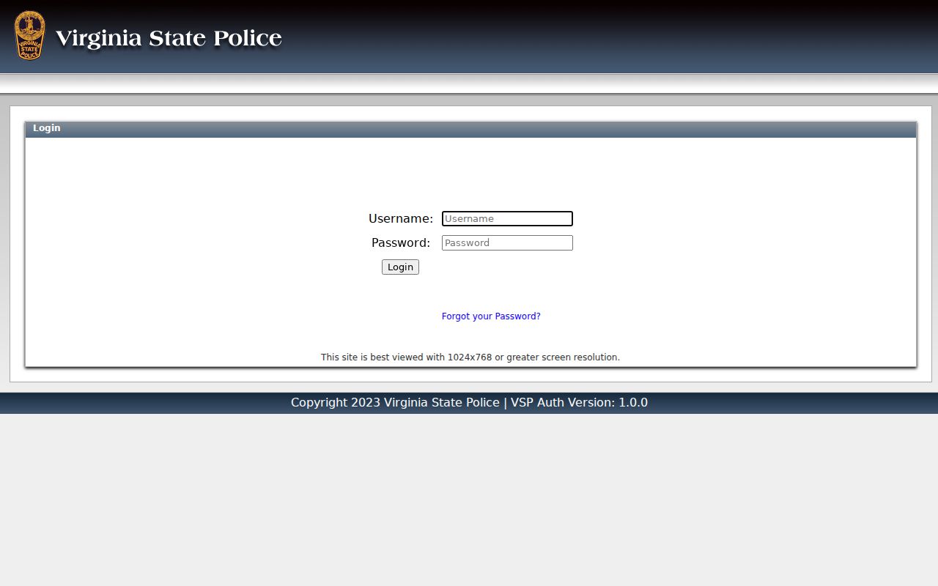The width and height of the screenshot is (938, 586).
Task: Click the Virginia State Police badge logo
Action: [30, 35]
